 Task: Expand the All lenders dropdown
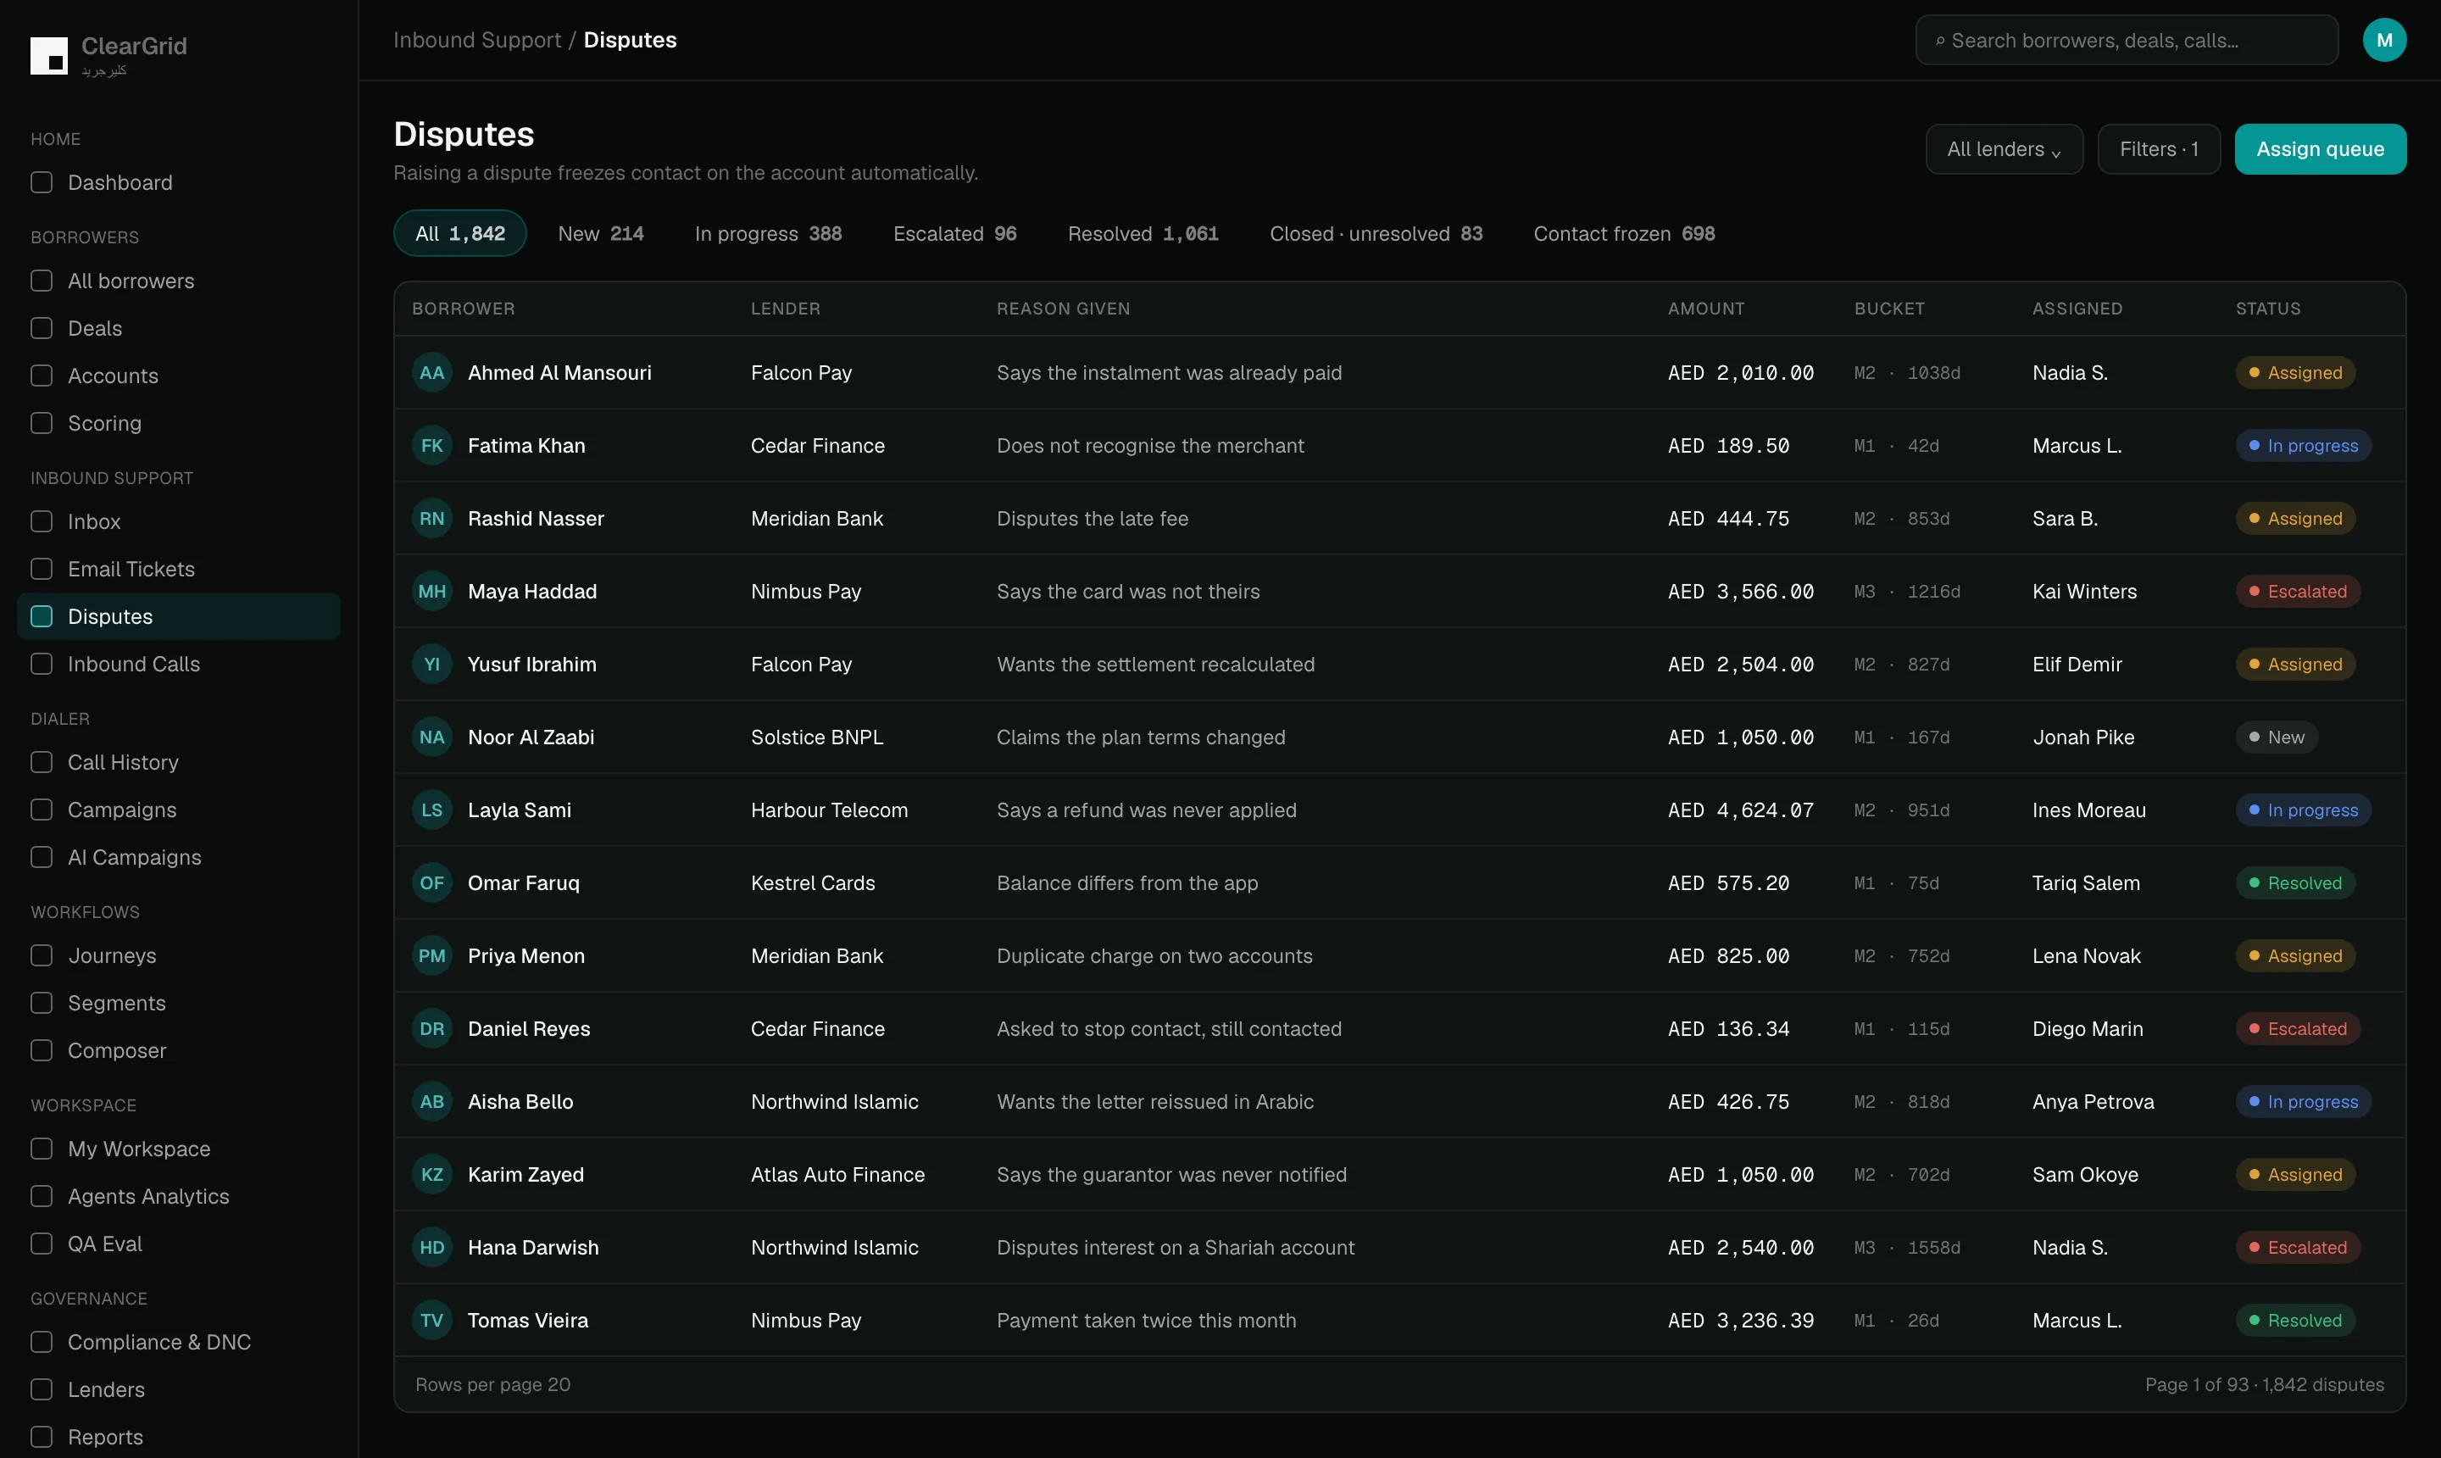2004,149
